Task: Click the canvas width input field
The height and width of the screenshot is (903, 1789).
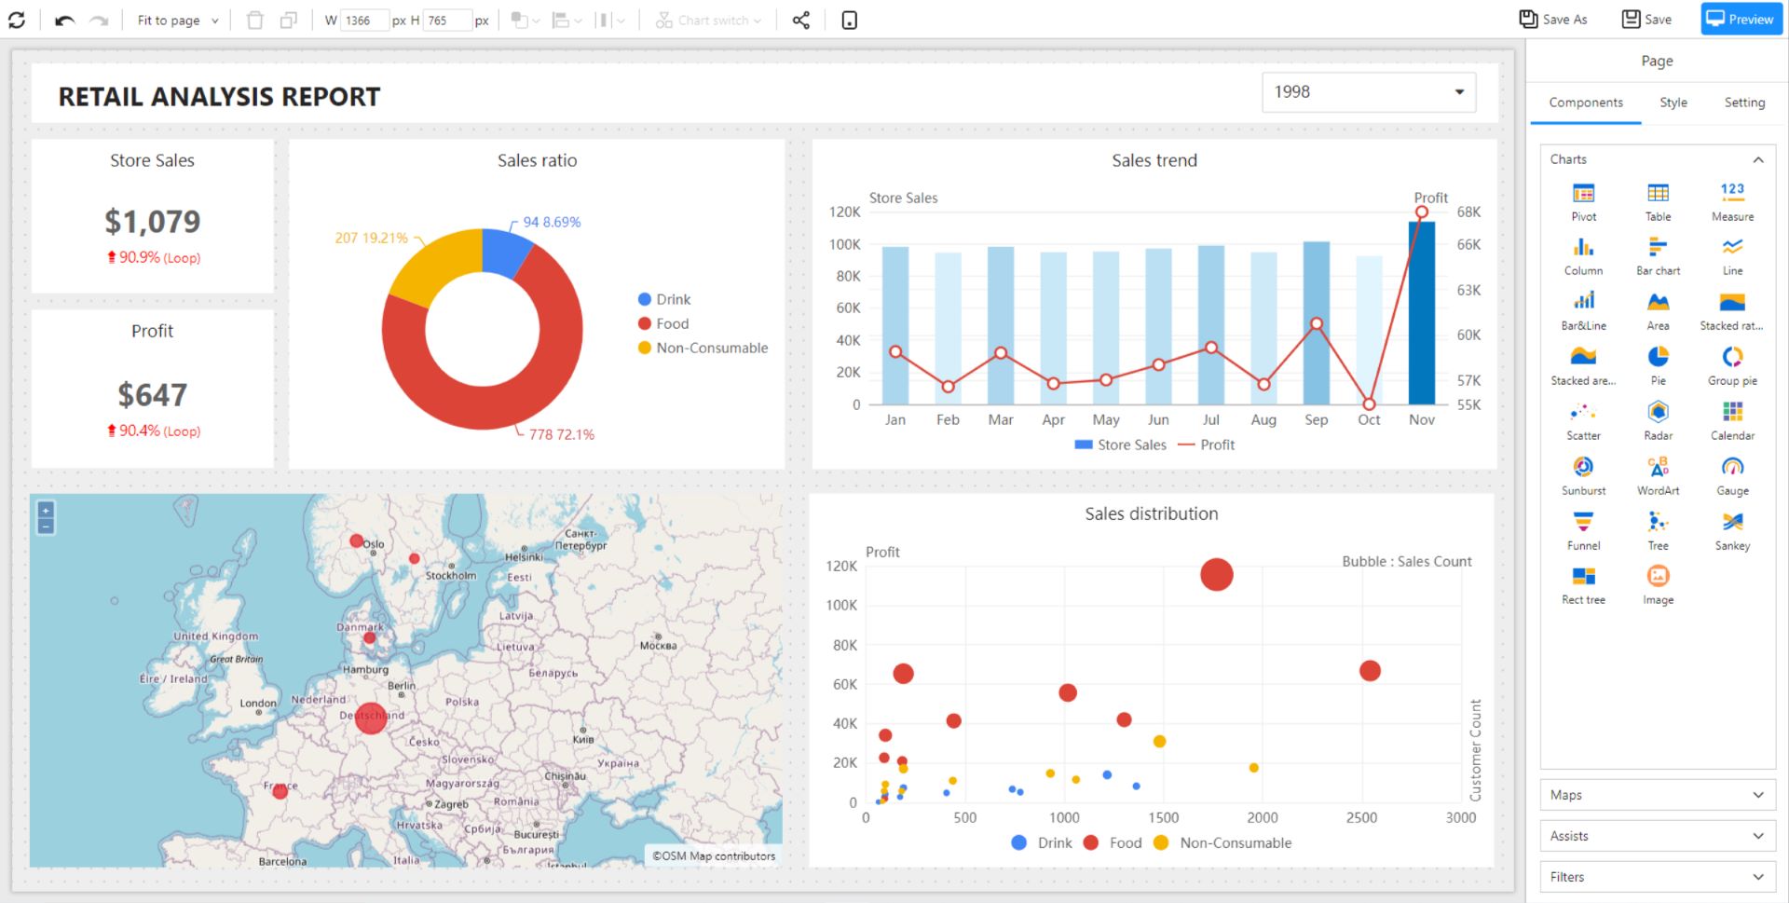Action: click(362, 21)
